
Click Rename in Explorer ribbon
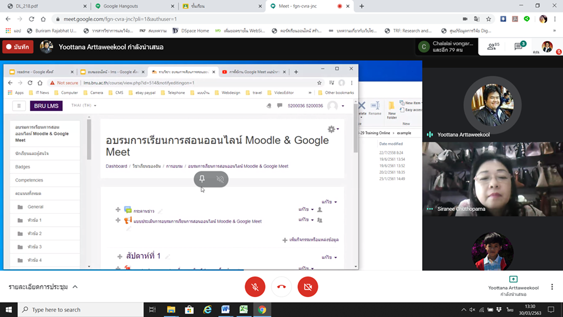coord(375,109)
